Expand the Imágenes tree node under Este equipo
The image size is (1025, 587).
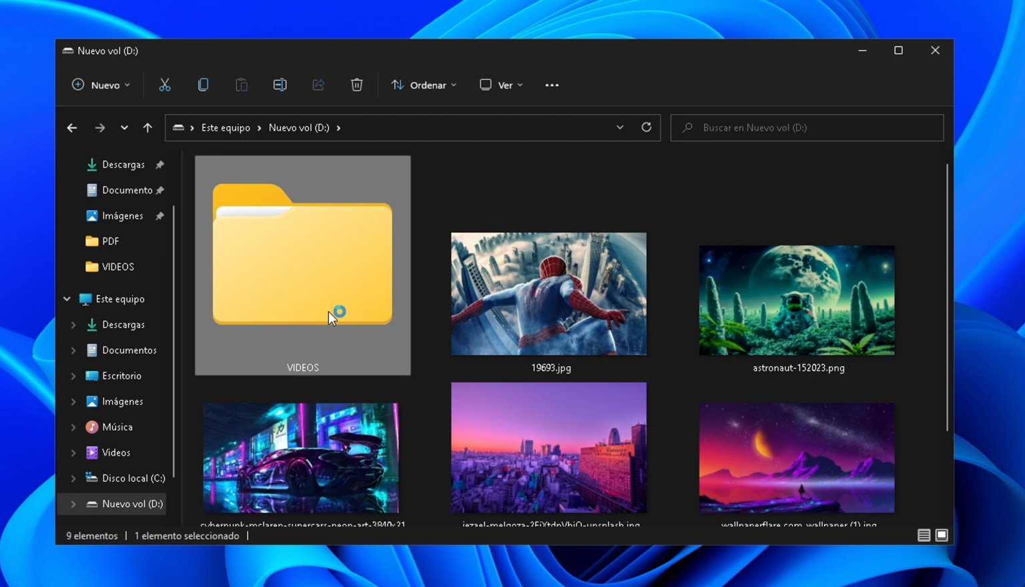point(73,402)
